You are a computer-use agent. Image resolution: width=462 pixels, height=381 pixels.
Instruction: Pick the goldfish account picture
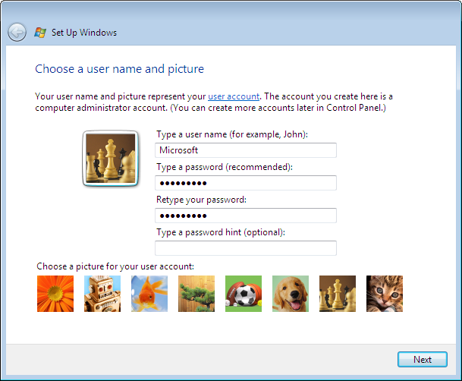[x=149, y=294]
